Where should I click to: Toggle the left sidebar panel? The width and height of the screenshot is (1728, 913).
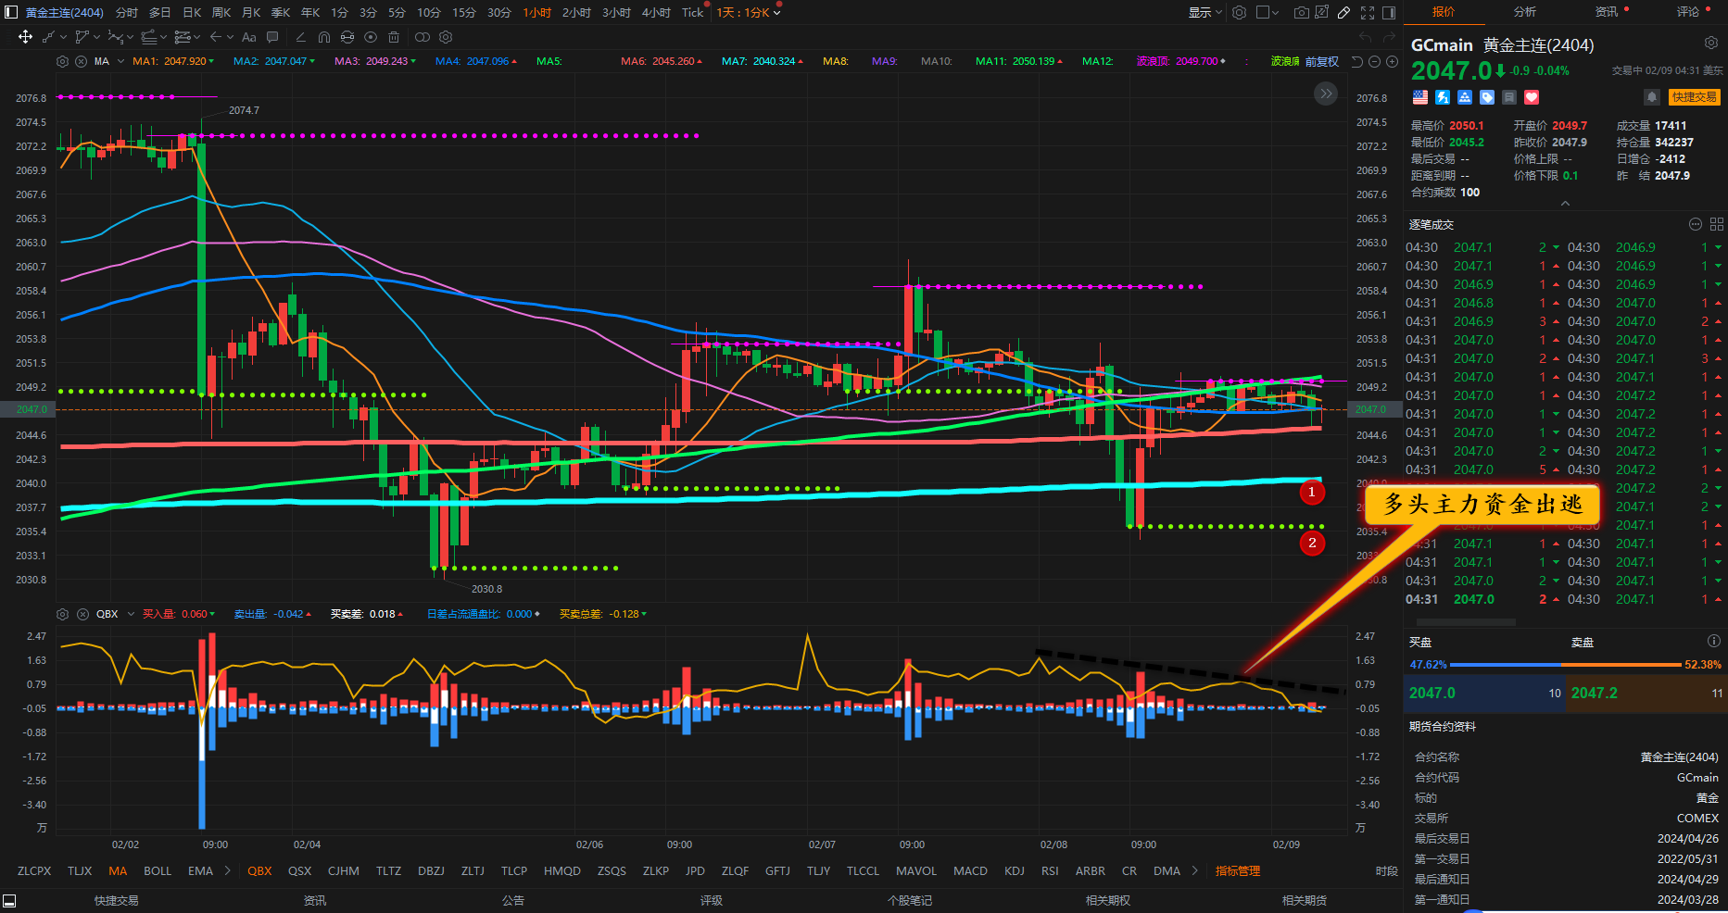pos(10,12)
